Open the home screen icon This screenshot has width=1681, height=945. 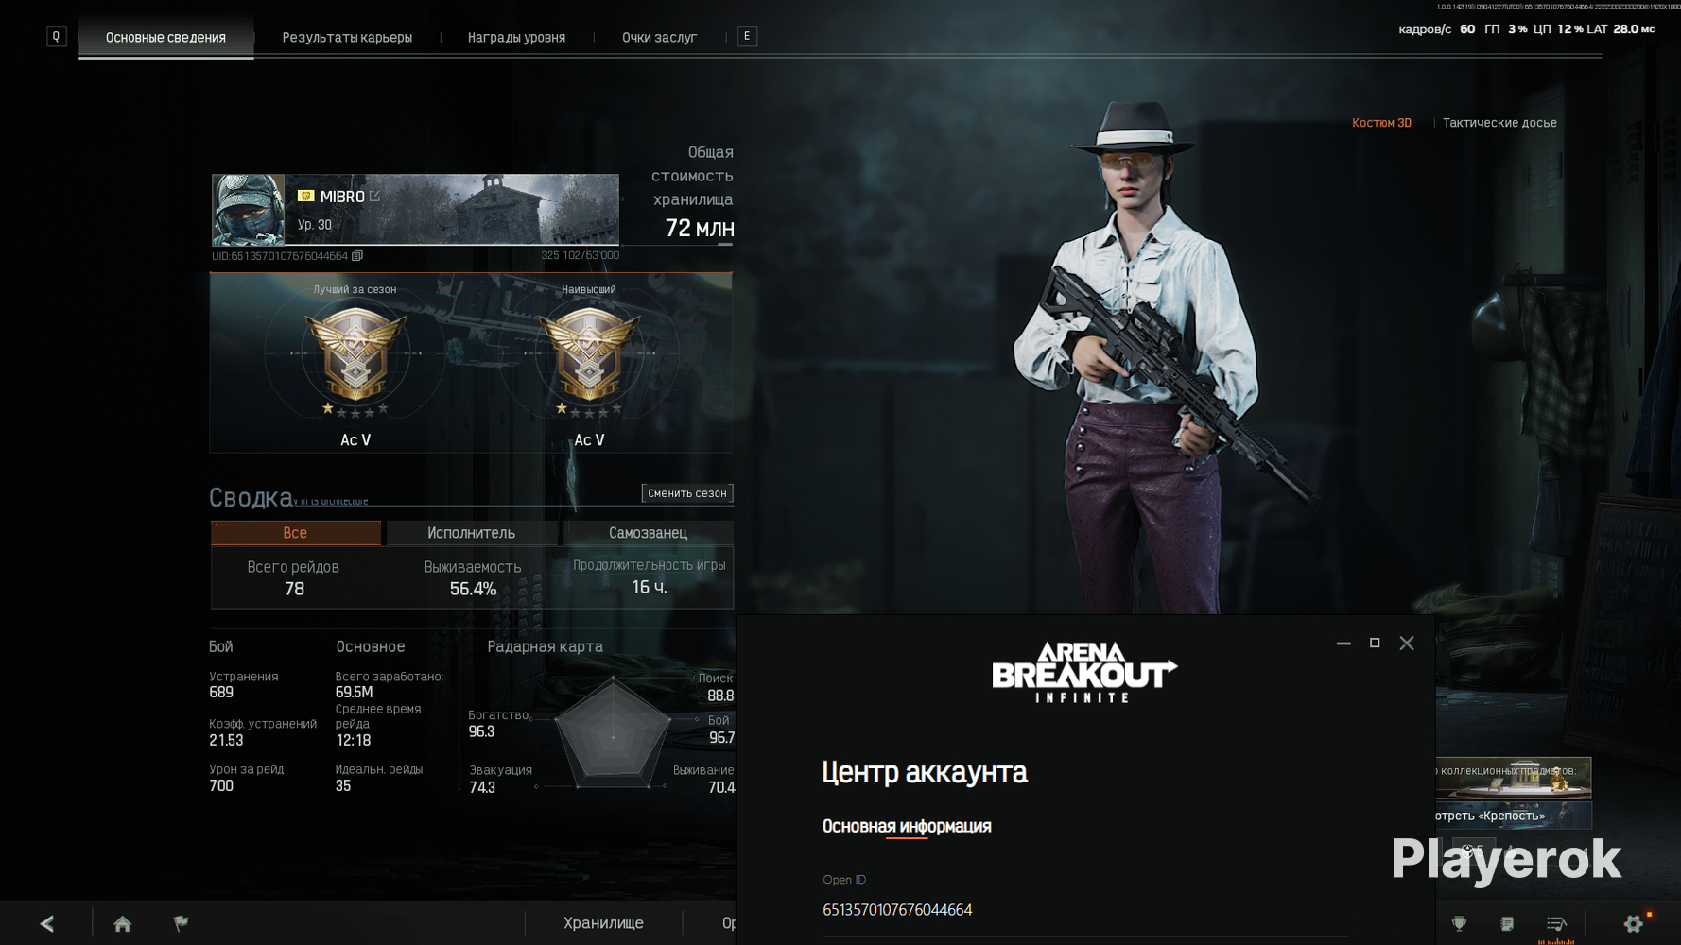[x=122, y=923]
